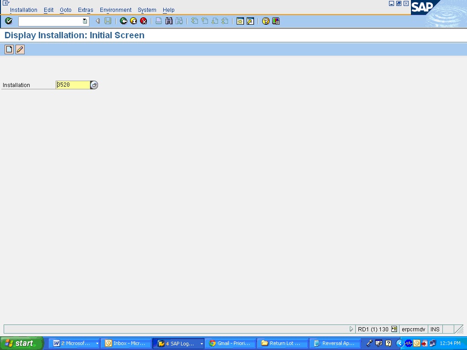Expand status bar with the triangle arrow
Screen dimensions: 467x350
(351, 329)
